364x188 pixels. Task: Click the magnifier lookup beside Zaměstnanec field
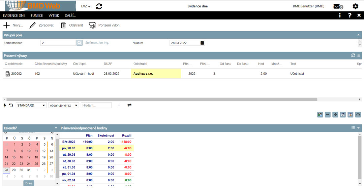(79, 43)
